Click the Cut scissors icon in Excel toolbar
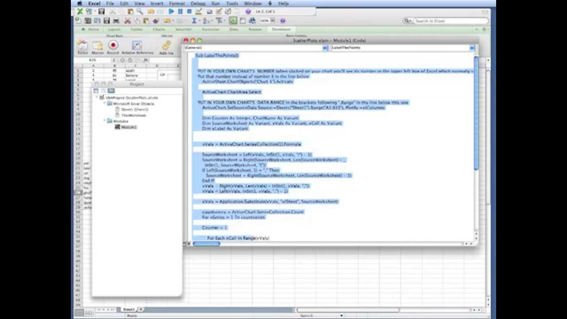Screen dimensions: 567x319 pyautogui.click(x=128, y=21)
